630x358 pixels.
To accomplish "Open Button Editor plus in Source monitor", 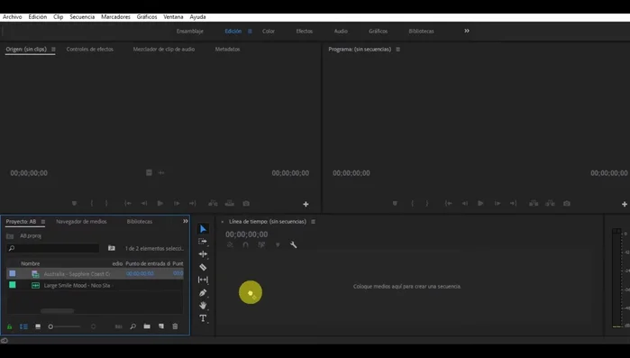I will [306, 204].
